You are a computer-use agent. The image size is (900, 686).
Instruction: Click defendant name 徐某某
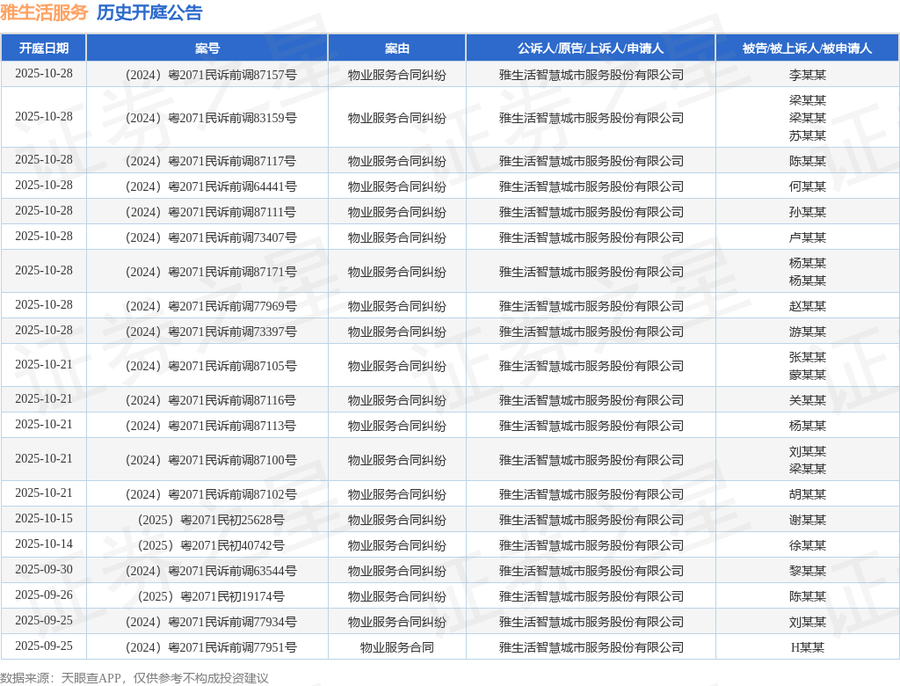pos(807,546)
